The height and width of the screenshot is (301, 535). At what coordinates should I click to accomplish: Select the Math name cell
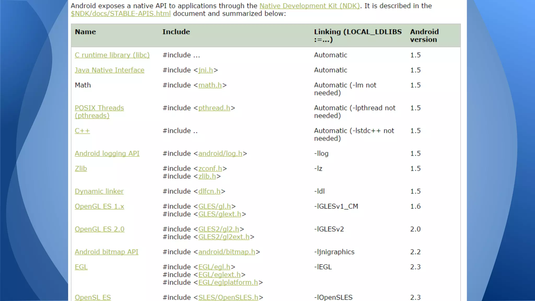[x=83, y=85]
